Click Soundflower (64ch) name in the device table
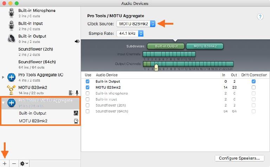Screen dimensions: 270x167 pyautogui.click(x=112, y=111)
